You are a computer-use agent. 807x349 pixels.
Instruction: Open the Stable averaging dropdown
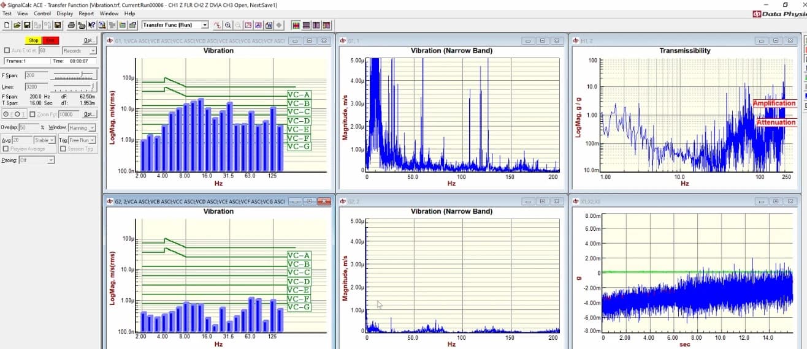[45, 140]
